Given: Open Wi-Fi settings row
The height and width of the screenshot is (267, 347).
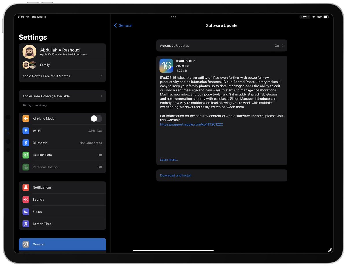Looking at the screenshot, I should (62, 131).
